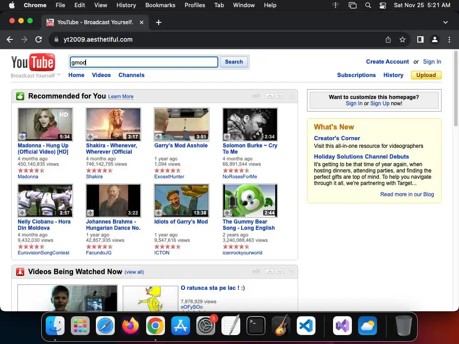This screenshot has width=459, height=344.
Task: Reload the page
Action: (39, 39)
